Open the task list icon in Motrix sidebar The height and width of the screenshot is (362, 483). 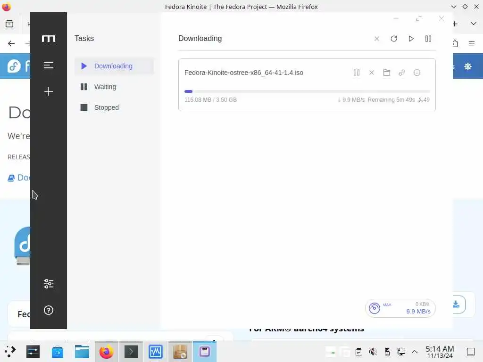[x=49, y=65]
